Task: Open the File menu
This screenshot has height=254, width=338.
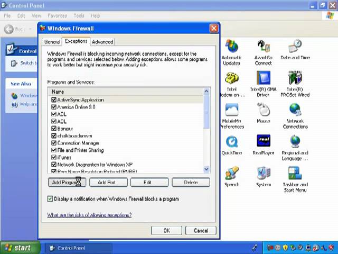Action: pos(7,15)
